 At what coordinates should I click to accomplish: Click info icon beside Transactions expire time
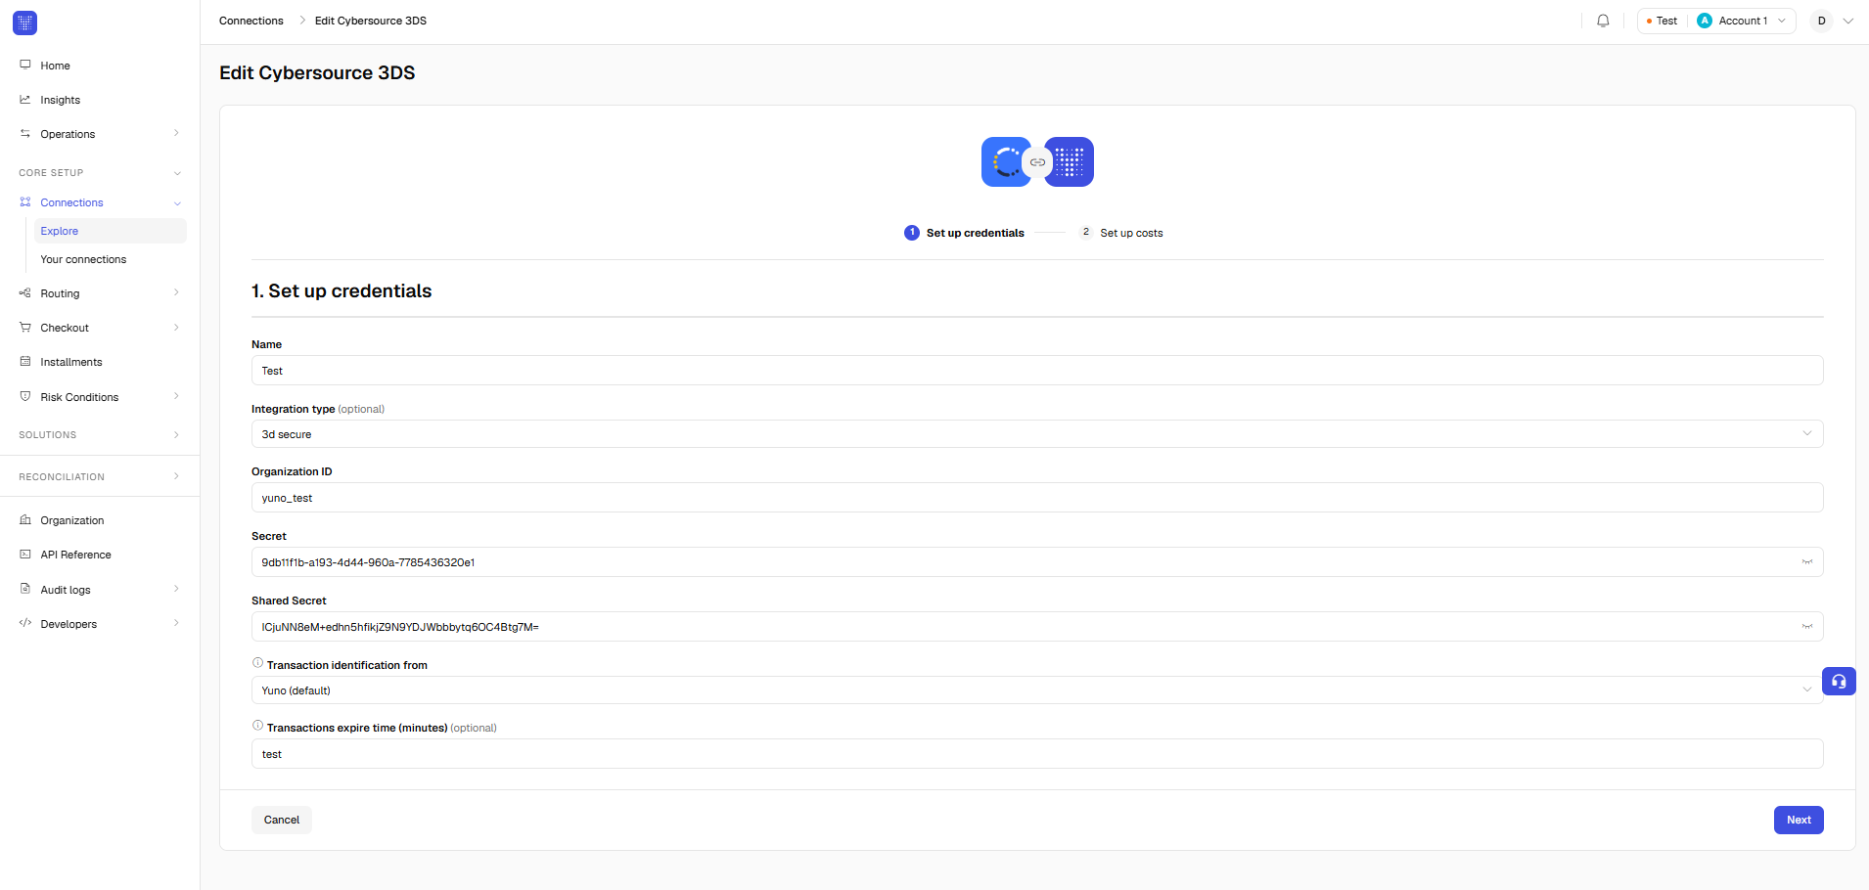pos(257,726)
